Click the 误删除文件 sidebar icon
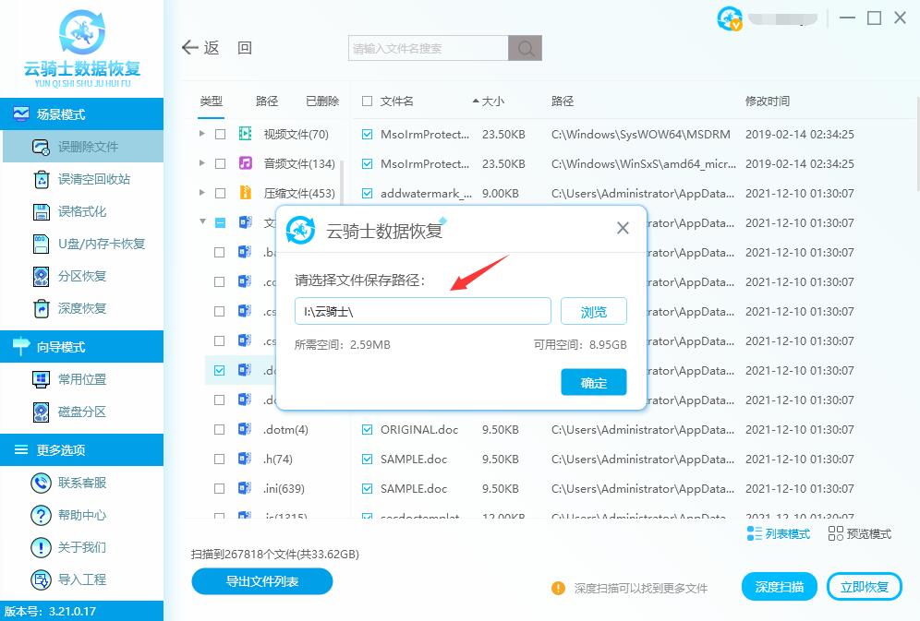 (41, 147)
